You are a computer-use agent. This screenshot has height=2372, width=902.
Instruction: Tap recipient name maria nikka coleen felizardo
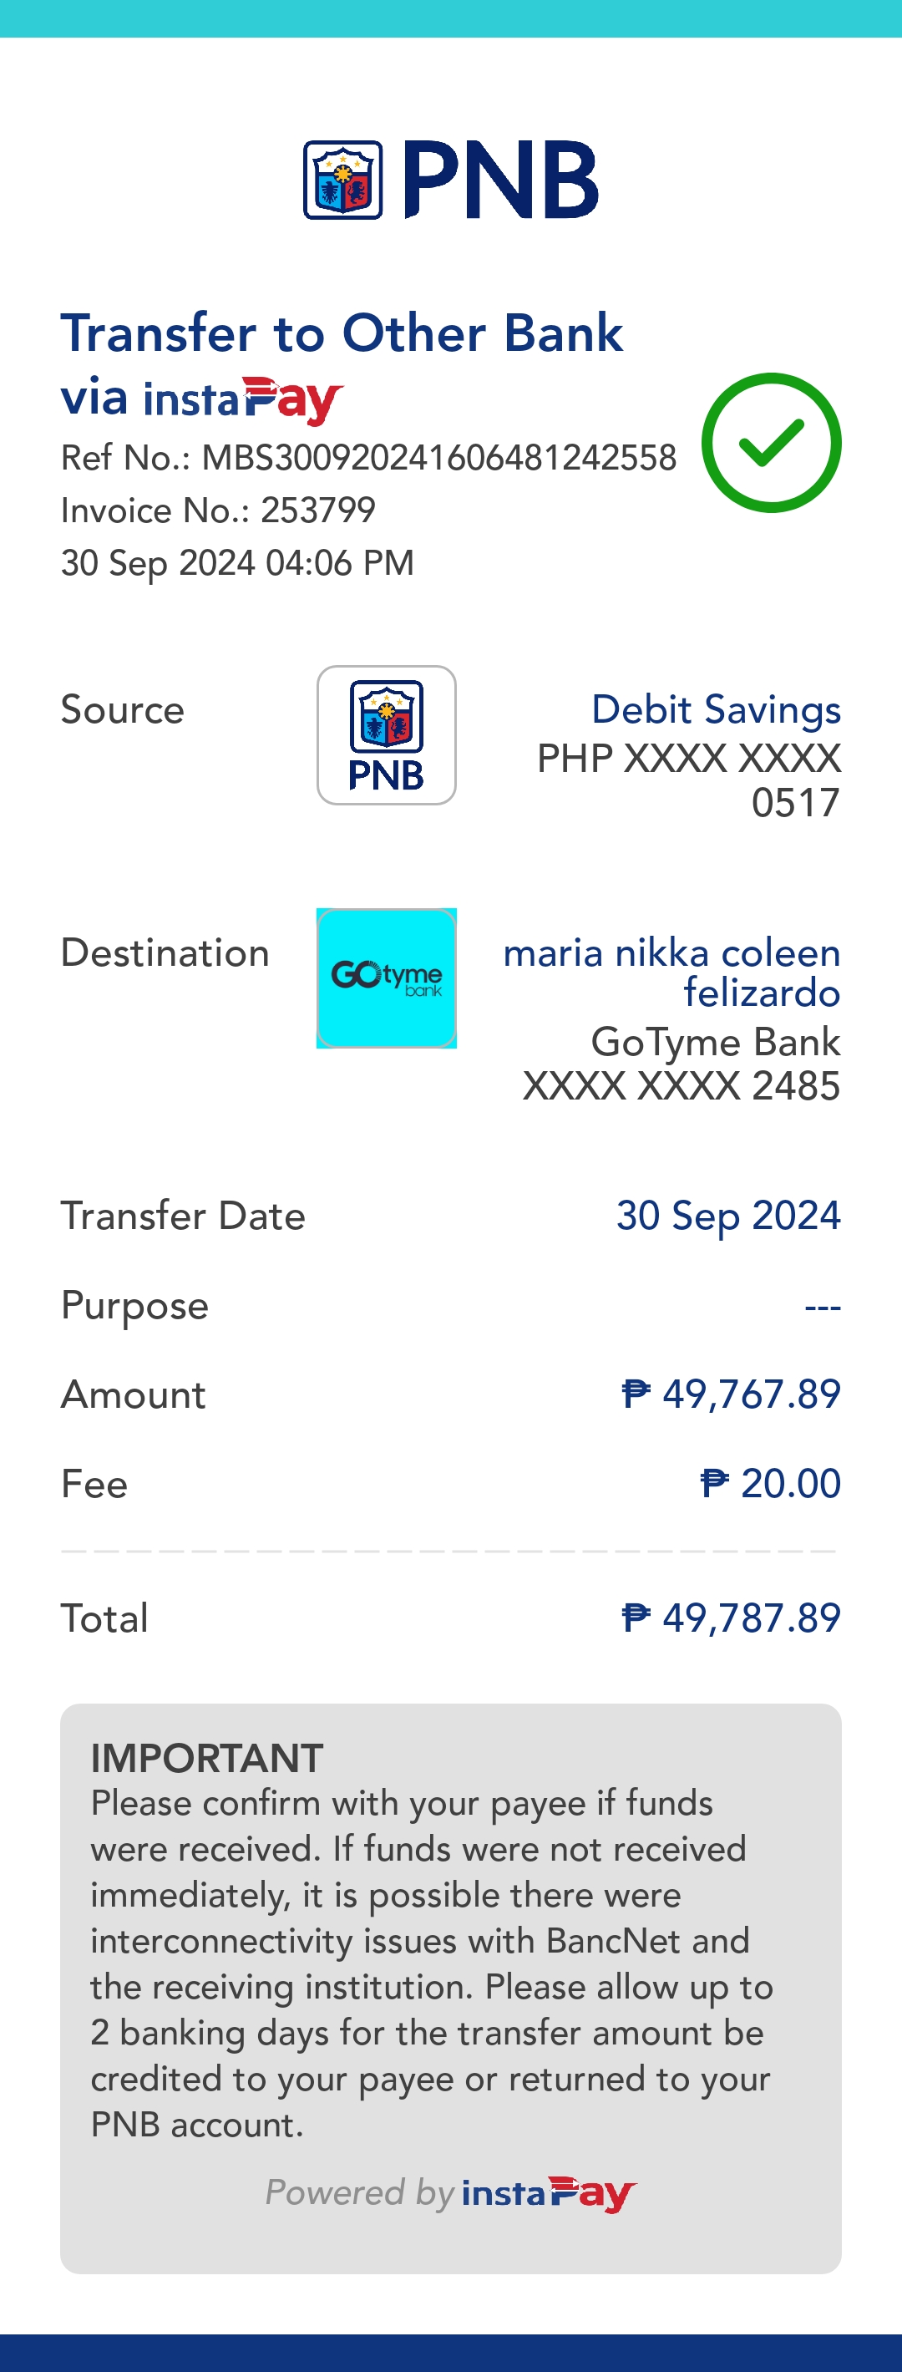click(671, 973)
